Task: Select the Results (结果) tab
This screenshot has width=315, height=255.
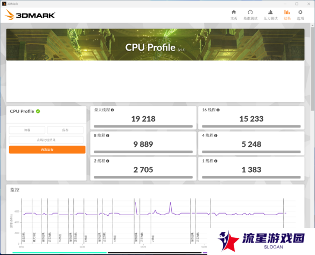Action: [287, 15]
